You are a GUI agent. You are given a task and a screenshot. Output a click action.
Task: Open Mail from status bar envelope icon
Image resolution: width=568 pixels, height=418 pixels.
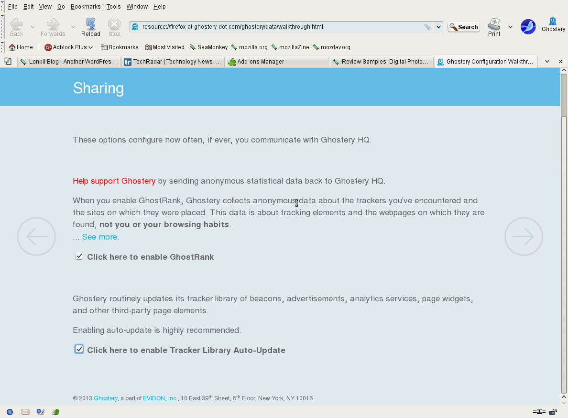point(25,412)
